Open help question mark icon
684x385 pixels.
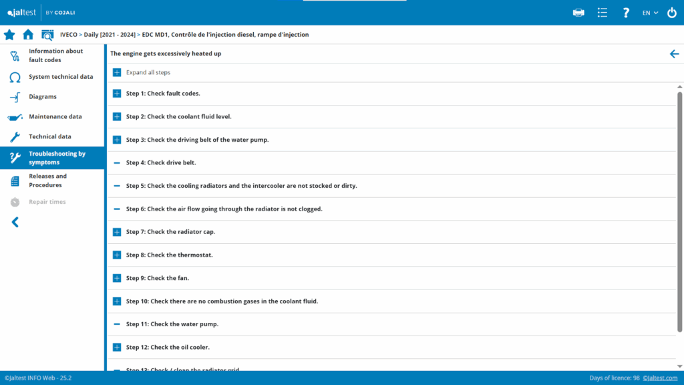coord(626,13)
